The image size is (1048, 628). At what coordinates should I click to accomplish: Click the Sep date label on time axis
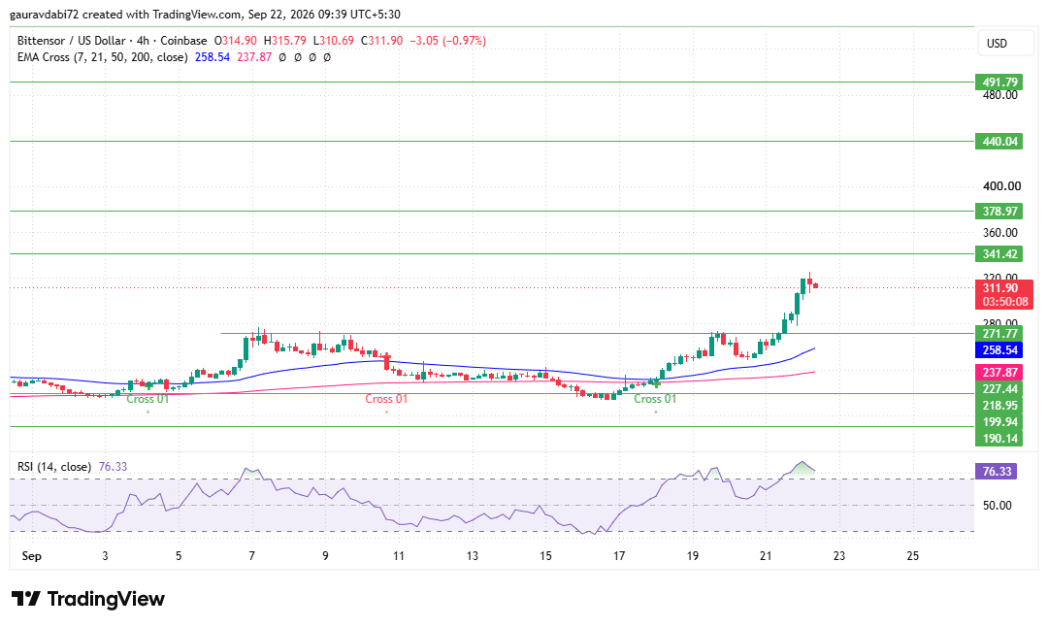pyautogui.click(x=31, y=556)
